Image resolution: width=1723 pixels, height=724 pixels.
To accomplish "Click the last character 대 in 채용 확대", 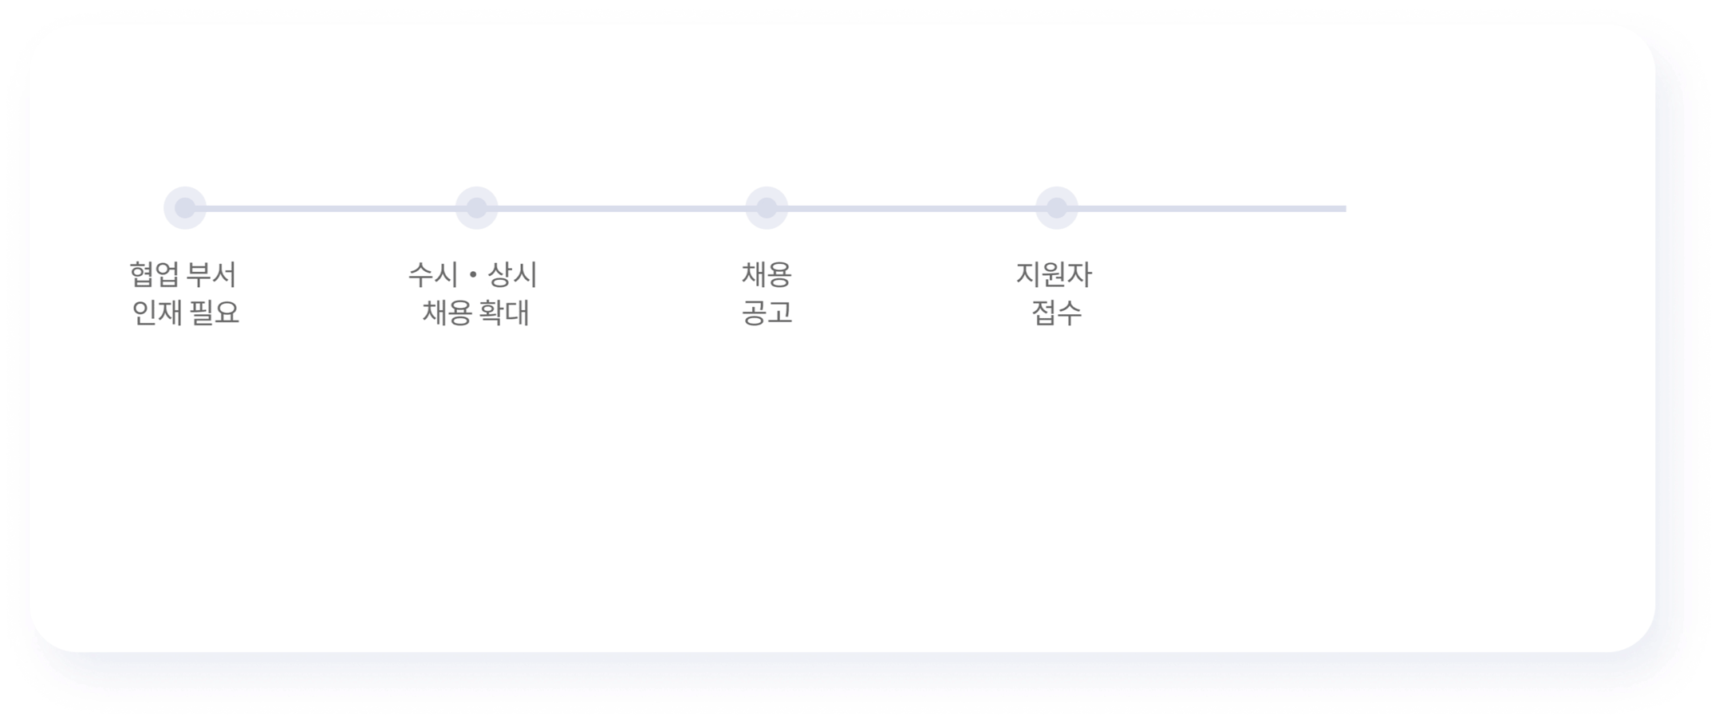I will click(x=517, y=312).
